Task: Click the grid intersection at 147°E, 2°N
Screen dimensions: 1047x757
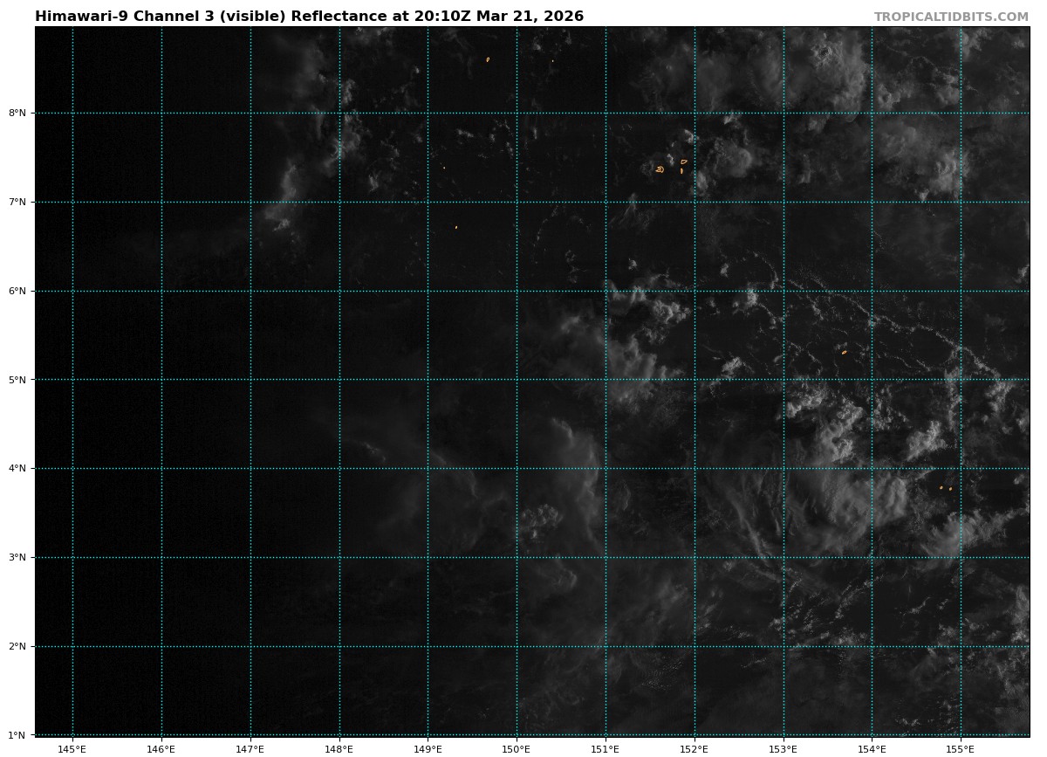Action: (250, 646)
